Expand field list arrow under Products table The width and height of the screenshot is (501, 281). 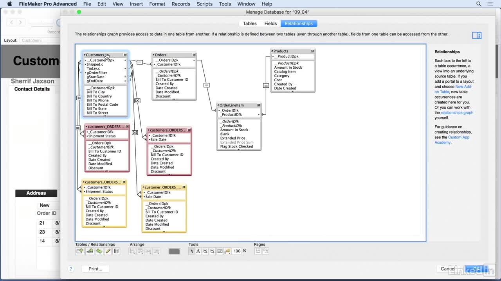click(x=292, y=91)
